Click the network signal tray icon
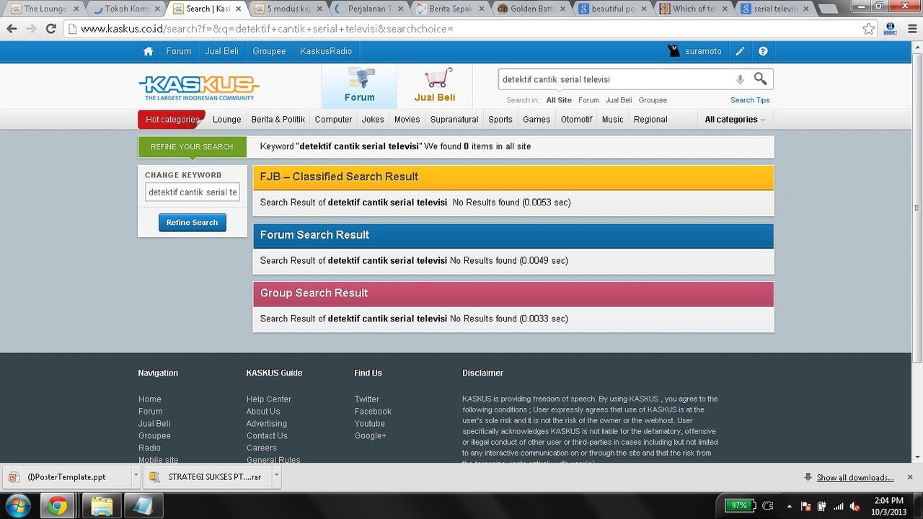 tap(839, 506)
